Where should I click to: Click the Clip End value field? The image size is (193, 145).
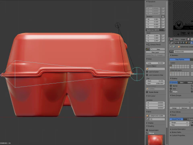tap(155, 83)
